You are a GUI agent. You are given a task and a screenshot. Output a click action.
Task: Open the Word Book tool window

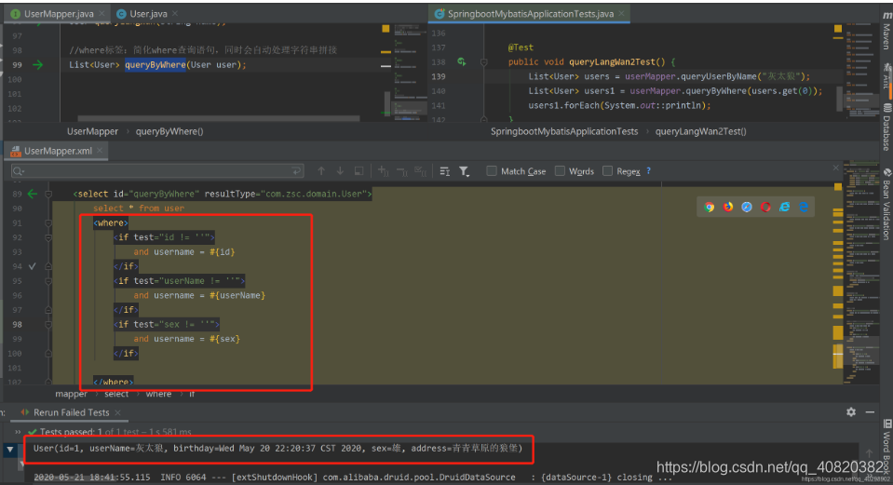tap(886, 447)
